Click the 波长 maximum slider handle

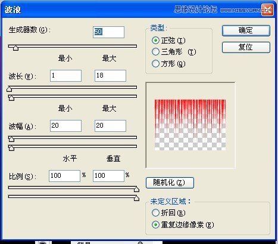tap(11, 98)
